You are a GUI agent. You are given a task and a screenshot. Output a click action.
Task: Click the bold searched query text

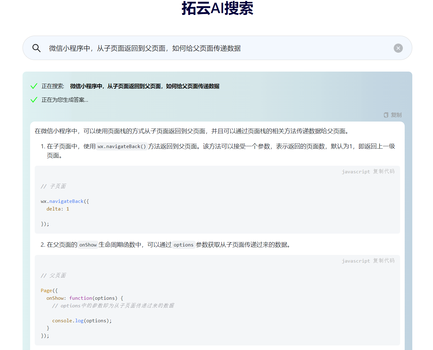[x=145, y=86]
